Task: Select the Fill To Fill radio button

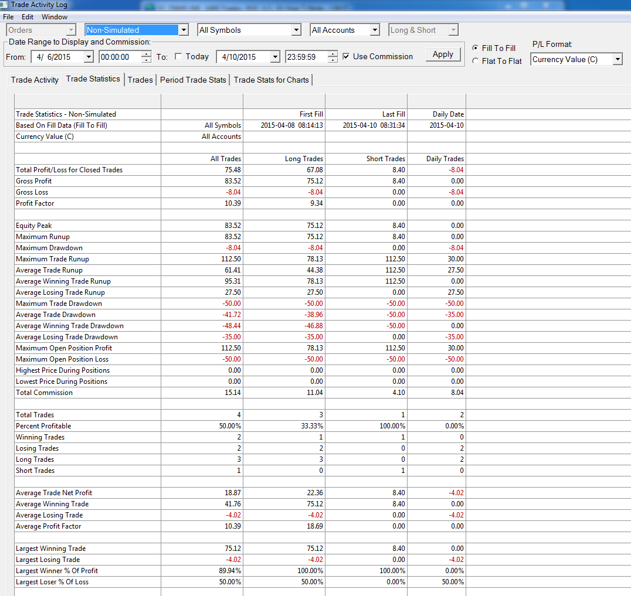Action: (x=475, y=48)
